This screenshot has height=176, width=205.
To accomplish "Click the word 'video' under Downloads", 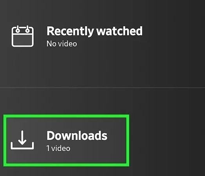I will tap(61, 148).
